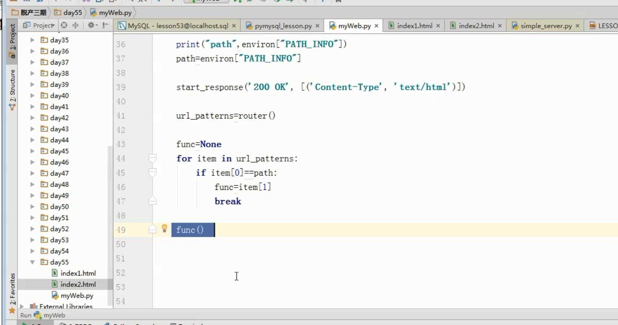Click the day43 folder icon in the tree
The height and width of the screenshot is (325, 618).
click(44, 129)
